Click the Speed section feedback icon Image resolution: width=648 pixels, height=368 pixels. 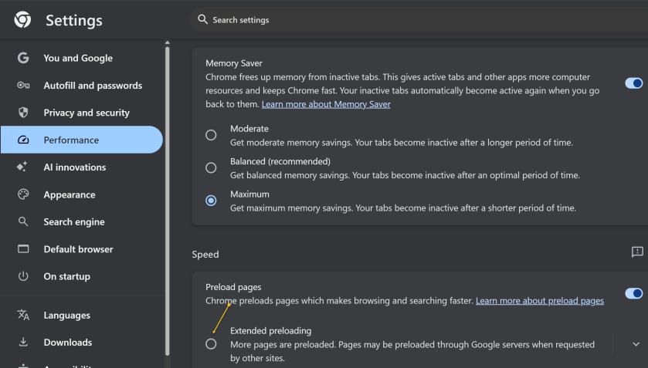(x=636, y=252)
